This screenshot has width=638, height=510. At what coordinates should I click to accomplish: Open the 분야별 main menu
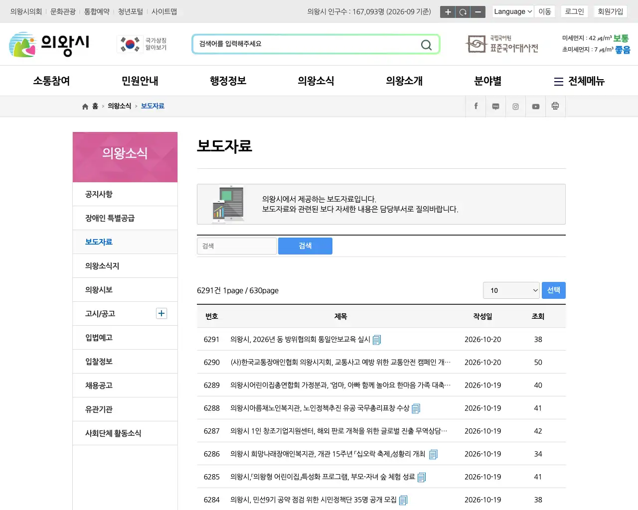pyautogui.click(x=488, y=81)
